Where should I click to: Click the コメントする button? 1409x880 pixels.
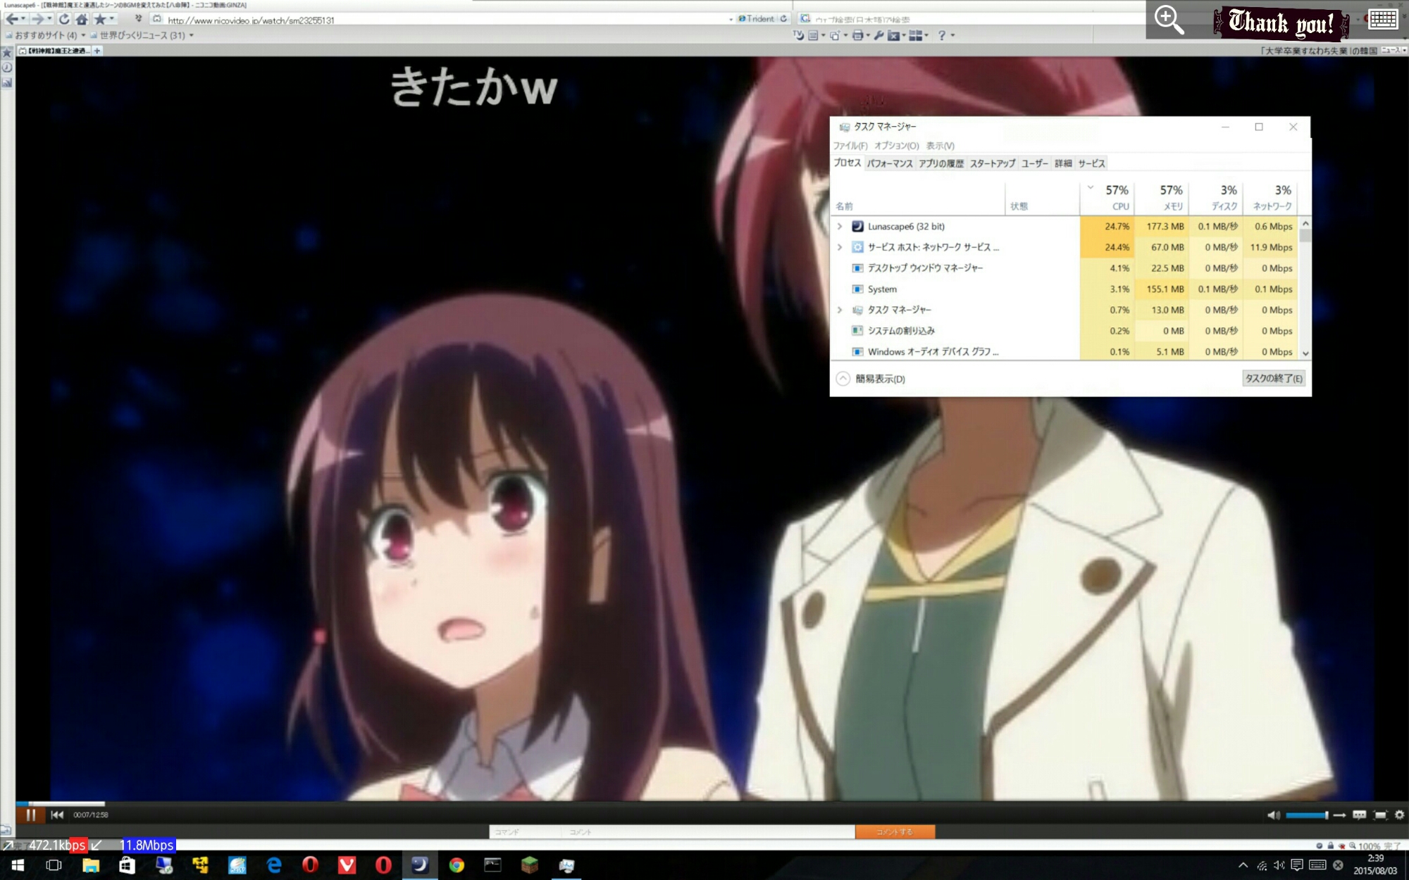(x=895, y=831)
